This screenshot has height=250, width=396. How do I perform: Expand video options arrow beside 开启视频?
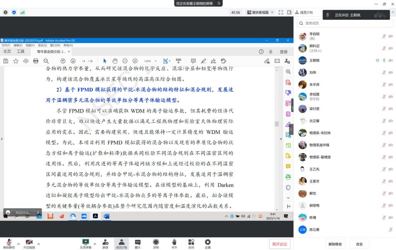(38, 244)
